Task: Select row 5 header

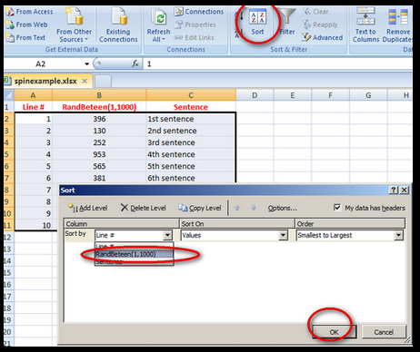Action: (x=8, y=154)
